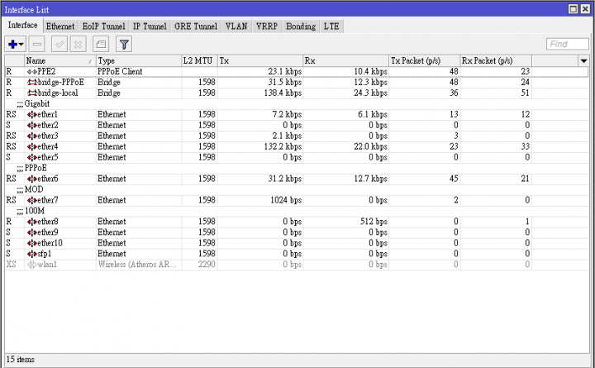The image size is (595, 368).
Task: Click the 1024 bps Tx value of ether7
Action: (x=286, y=200)
